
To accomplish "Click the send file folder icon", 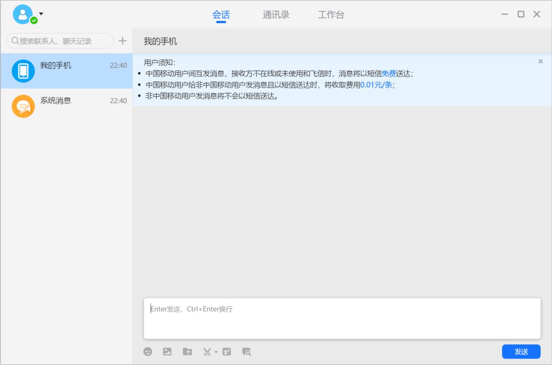I will [x=187, y=351].
